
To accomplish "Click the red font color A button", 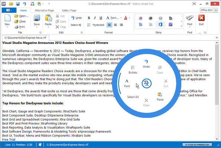I will click(x=126, y=18).
